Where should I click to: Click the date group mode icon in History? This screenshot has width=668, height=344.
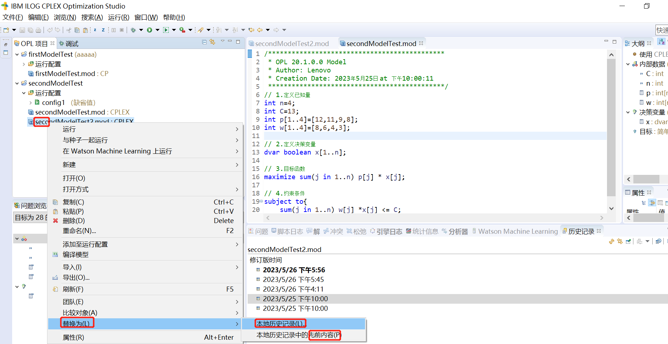(659, 242)
